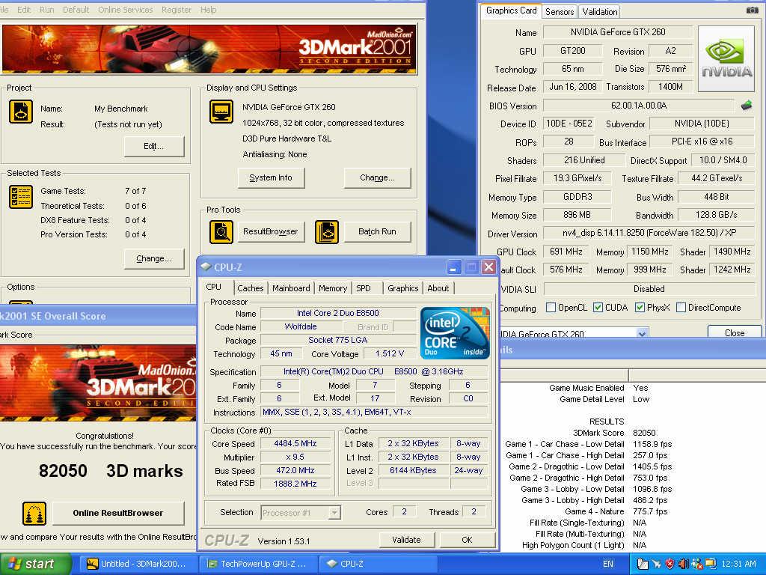Screen dimensions: 766x575
Task: Click the ResultBrowser magnifier icon
Action: coord(221,232)
